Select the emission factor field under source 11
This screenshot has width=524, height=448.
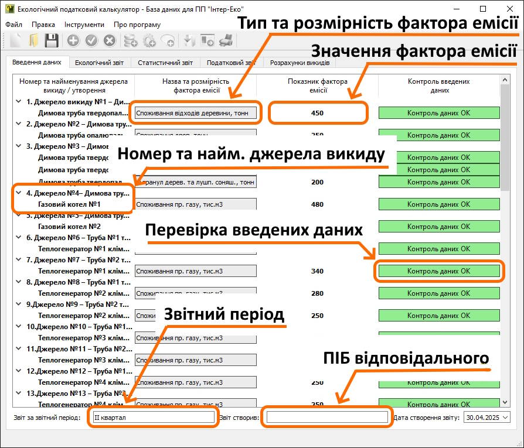(196, 360)
